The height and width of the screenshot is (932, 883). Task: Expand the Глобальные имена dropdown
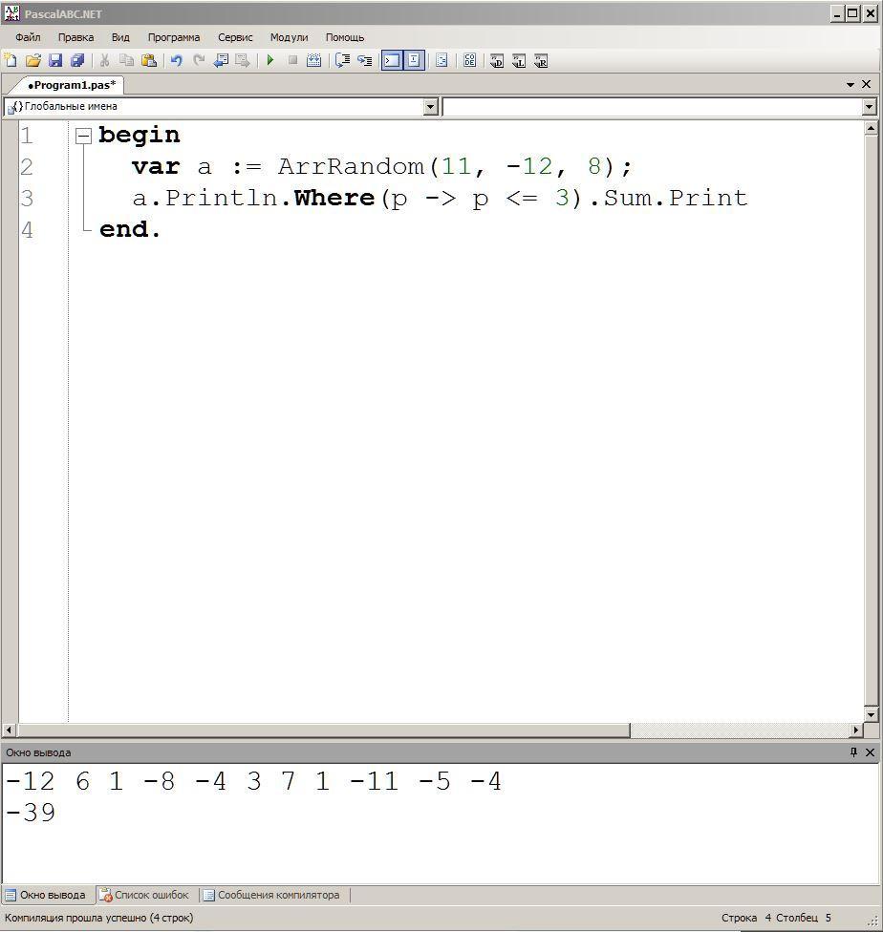[x=431, y=107]
